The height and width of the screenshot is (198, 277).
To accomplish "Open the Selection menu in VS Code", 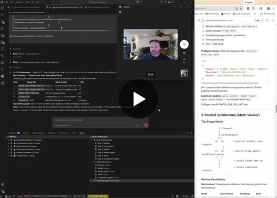I will [19, 2].
